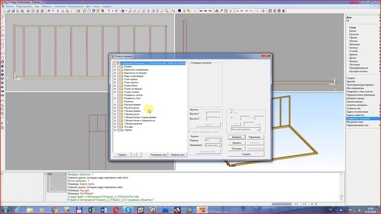The height and width of the screenshot is (214, 381).
Task: Click the Cut scissors toolbar icon
Action: (x=58, y=11)
